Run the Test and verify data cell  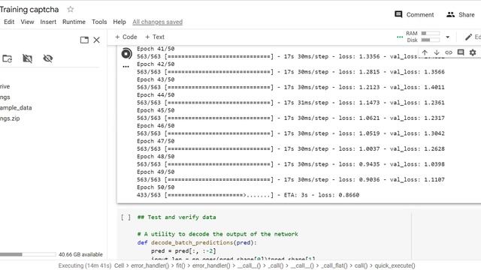click(126, 217)
